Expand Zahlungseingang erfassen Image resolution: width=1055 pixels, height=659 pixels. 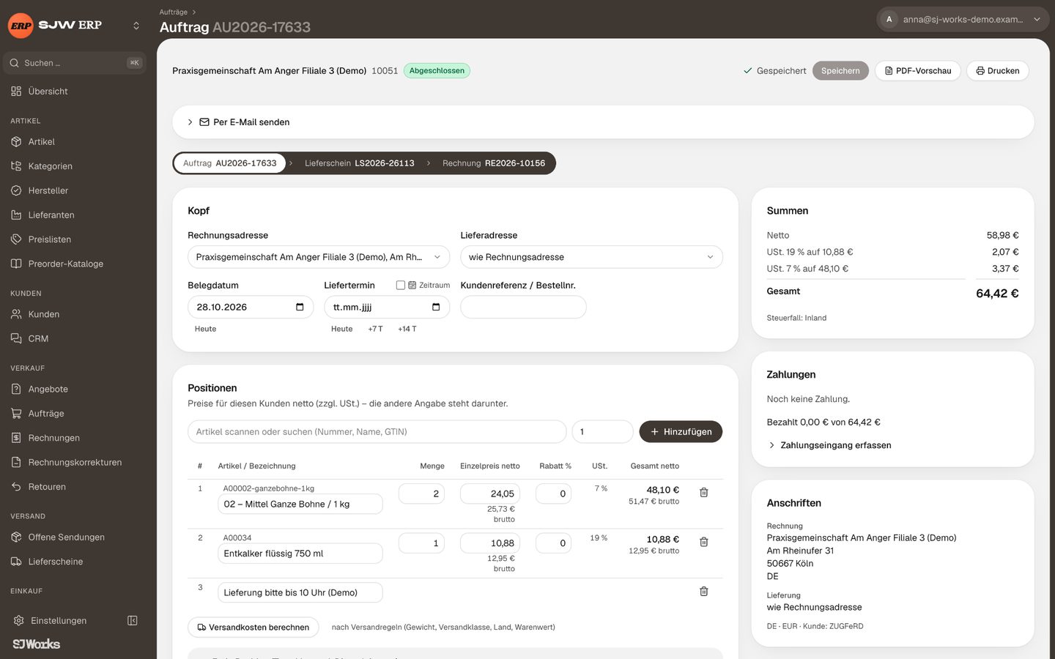point(829,445)
